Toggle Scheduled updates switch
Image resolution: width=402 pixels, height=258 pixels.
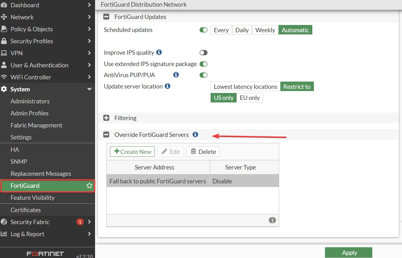[x=203, y=30]
